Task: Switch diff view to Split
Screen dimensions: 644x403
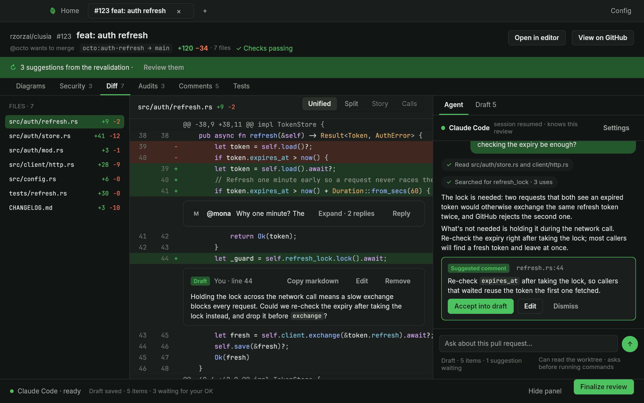Action: pyautogui.click(x=351, y=104)
